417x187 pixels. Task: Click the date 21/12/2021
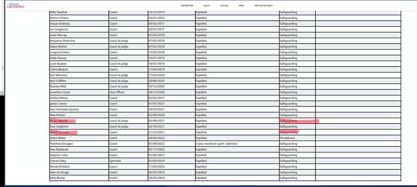[x=156, y=132]
